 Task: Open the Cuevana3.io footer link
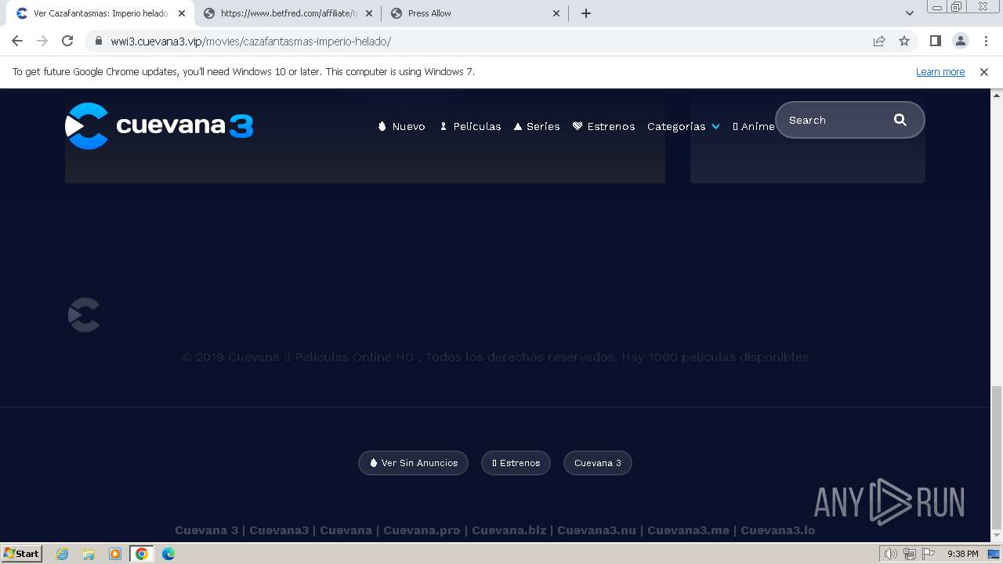[778, 530]
